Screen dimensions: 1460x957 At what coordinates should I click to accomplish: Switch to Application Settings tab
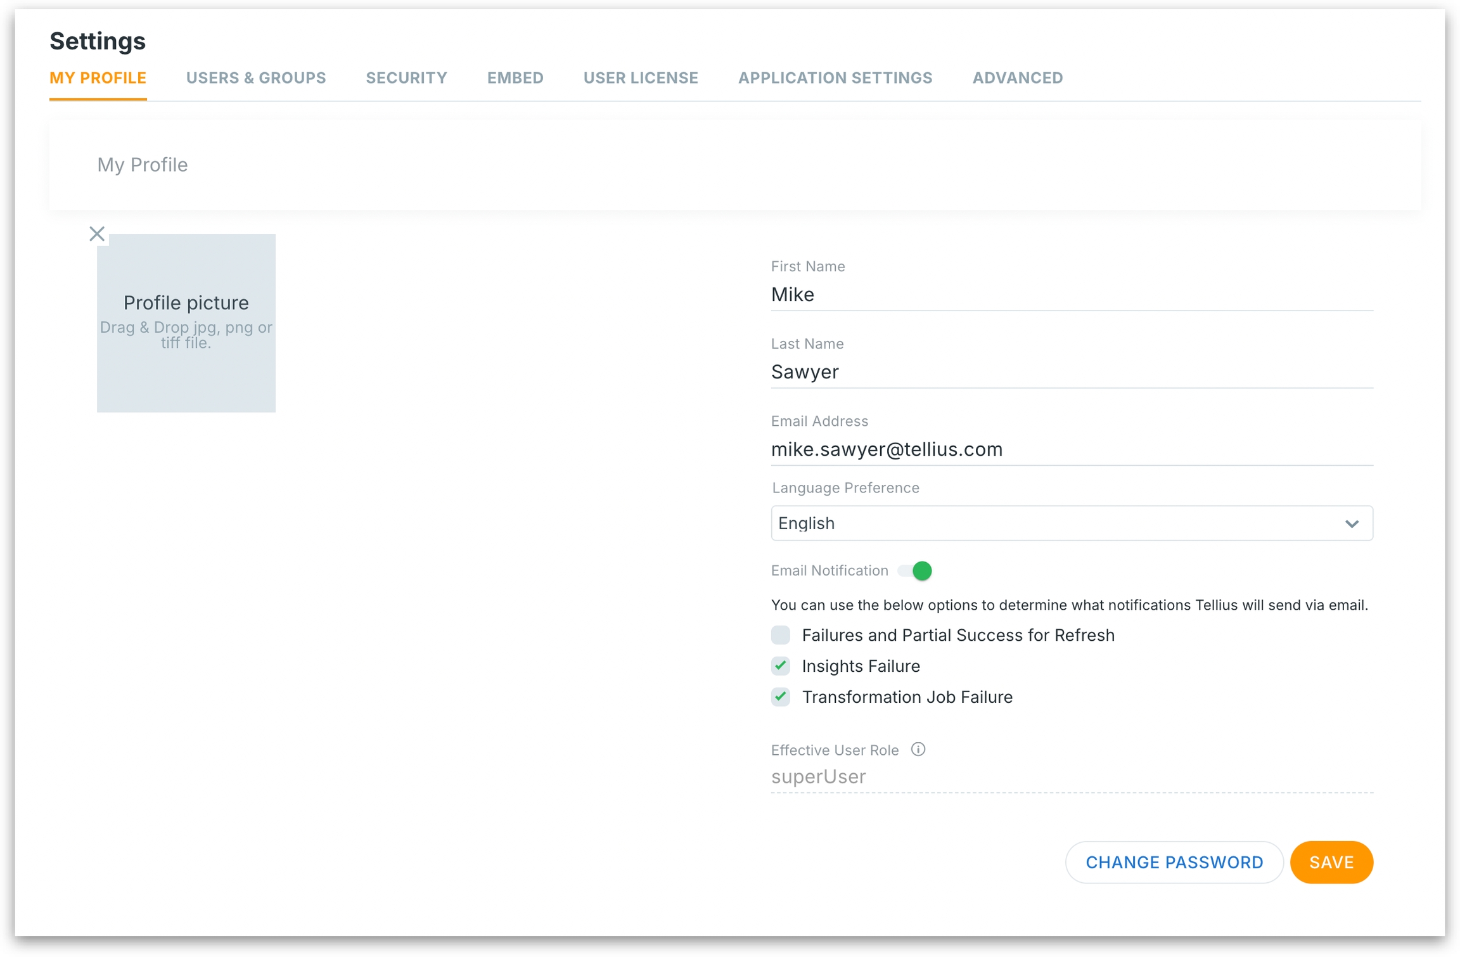[835, 78]
